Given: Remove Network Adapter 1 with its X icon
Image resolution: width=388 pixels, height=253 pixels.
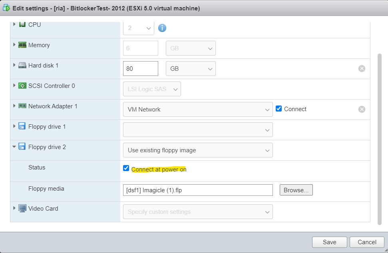Looking at the screenshot, I should point(362,110).
